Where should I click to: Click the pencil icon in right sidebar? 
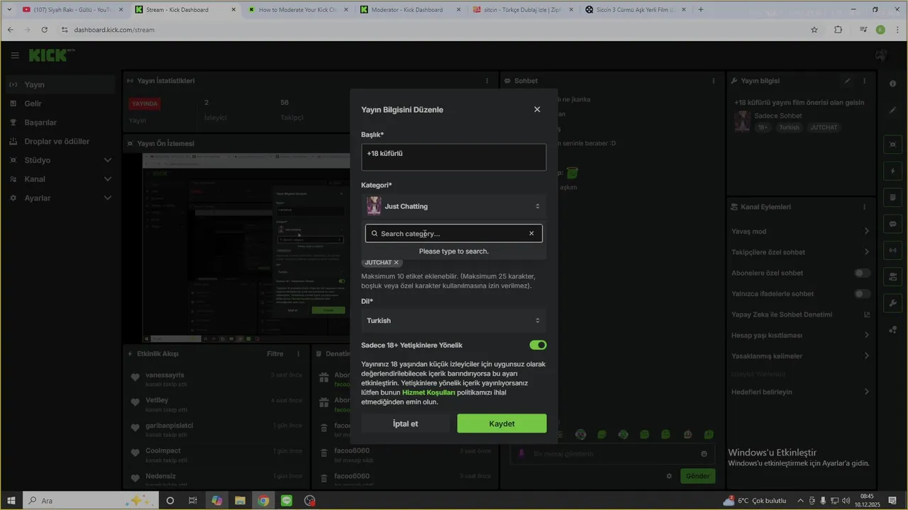click(x=893, y=110)
